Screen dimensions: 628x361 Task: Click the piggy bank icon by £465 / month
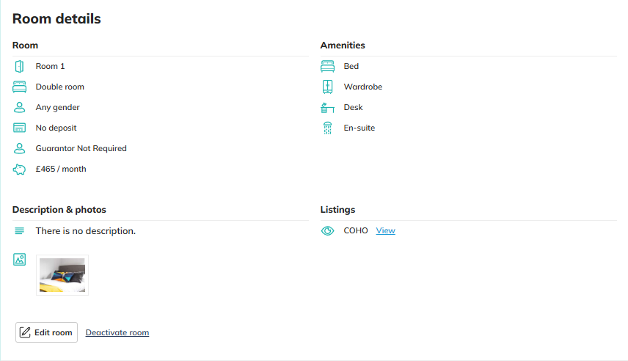pos(19,169)
